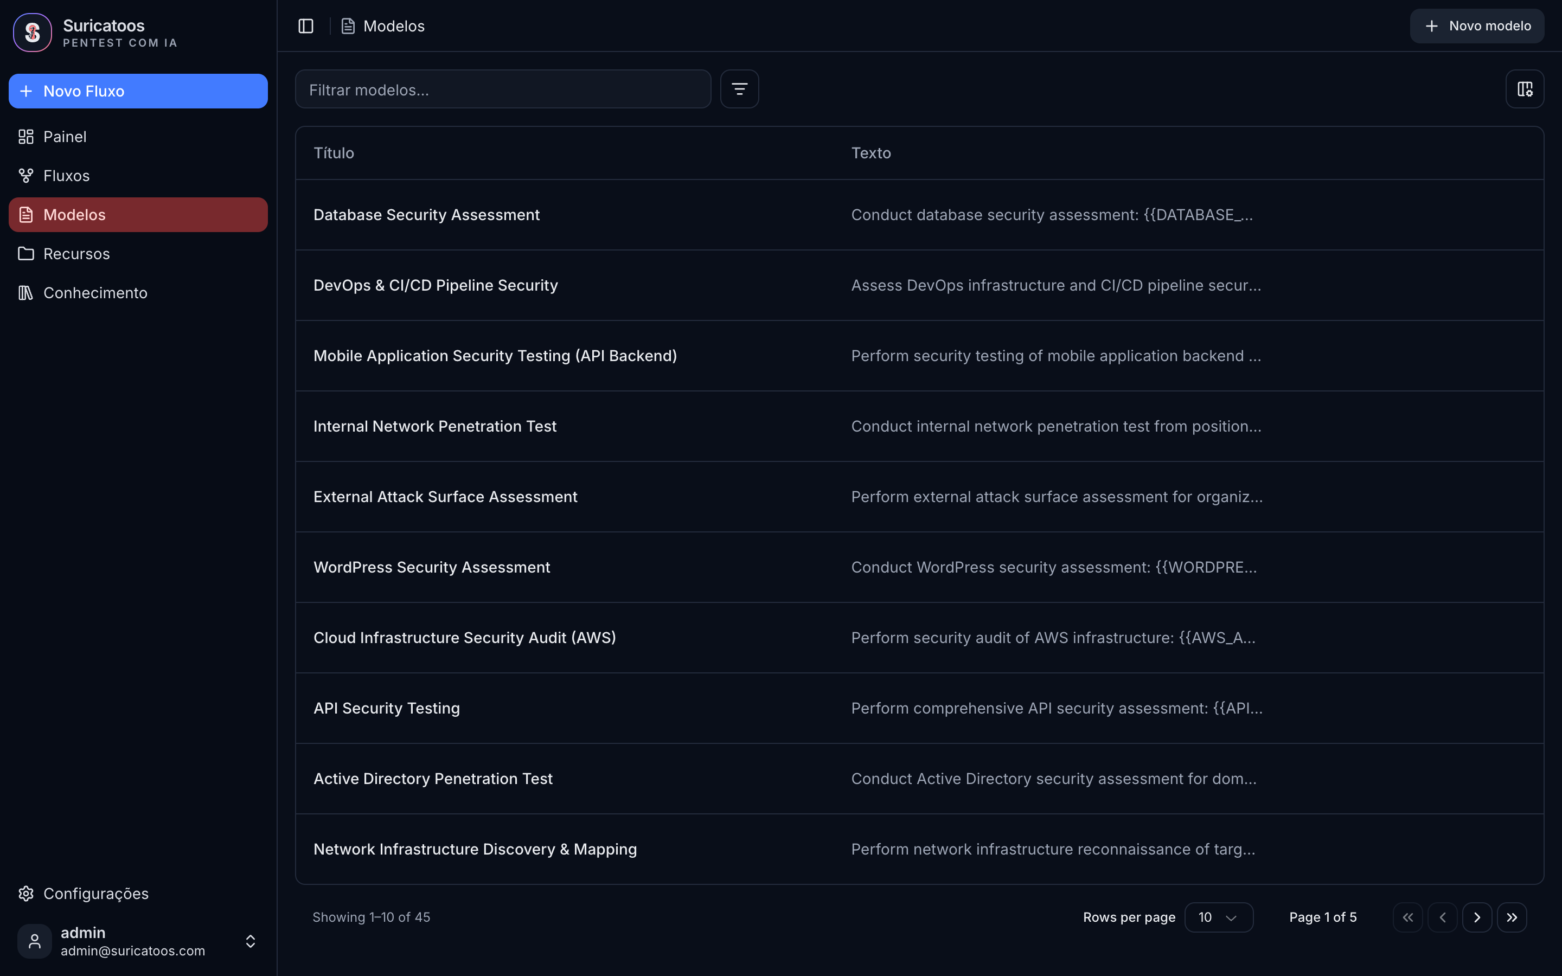
Task: Click text 'Perform external attack surface assessment'
Action: coord(1009,496)
